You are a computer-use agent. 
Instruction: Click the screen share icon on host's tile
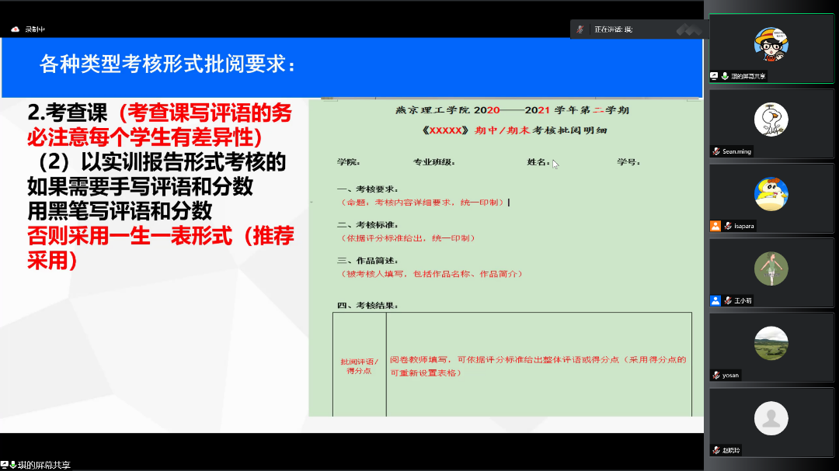(714, 76)
